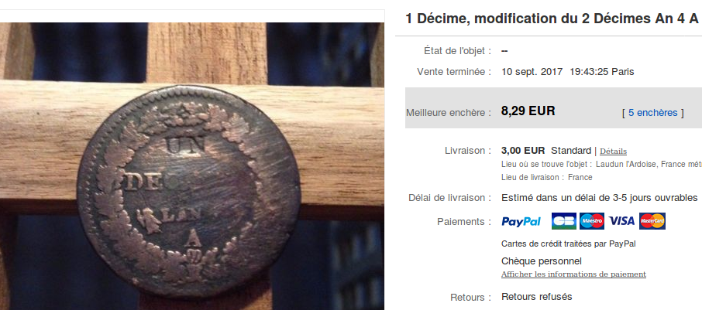The width and height of the screenshot is (702, 310).
Task: Click the coin photo to enlarge
Action: (191, 166)
